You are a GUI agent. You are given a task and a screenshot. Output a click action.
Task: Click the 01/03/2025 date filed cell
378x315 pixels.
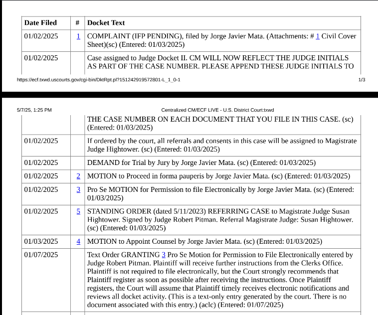(x=41, y=241)
